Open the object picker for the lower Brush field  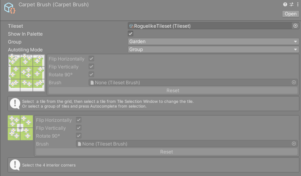[x=294, y=144]
